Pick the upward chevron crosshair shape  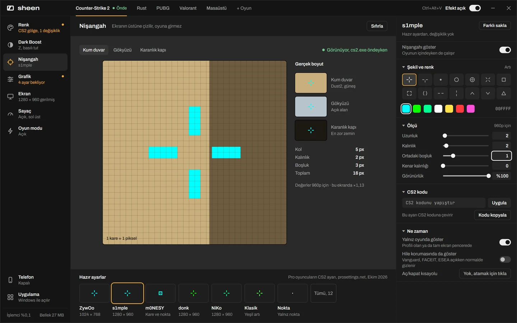tap(472, 93)
